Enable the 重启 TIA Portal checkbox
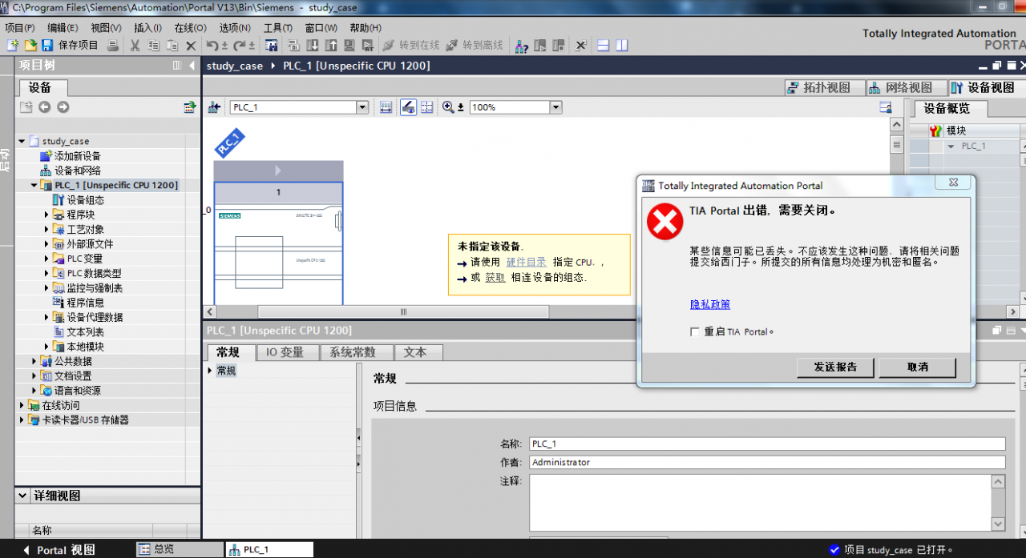 point(695,331)
